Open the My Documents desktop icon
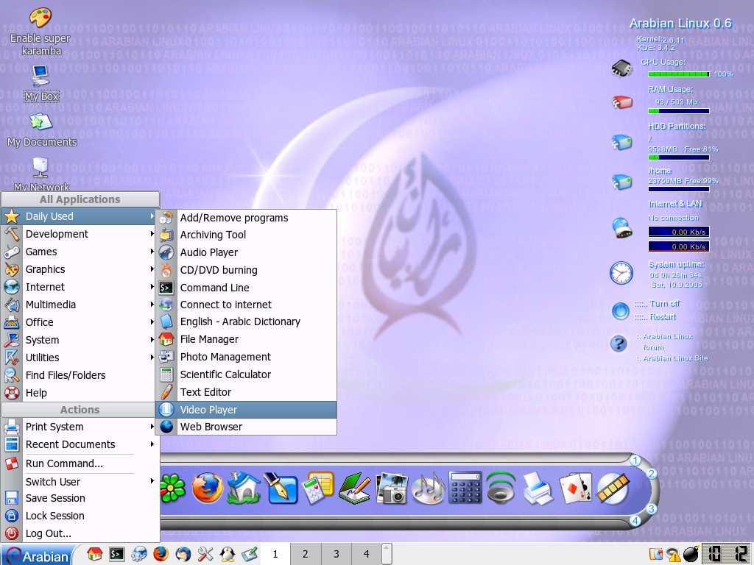Viewport: 754px width, 565px height. click(x=42, y=129)
